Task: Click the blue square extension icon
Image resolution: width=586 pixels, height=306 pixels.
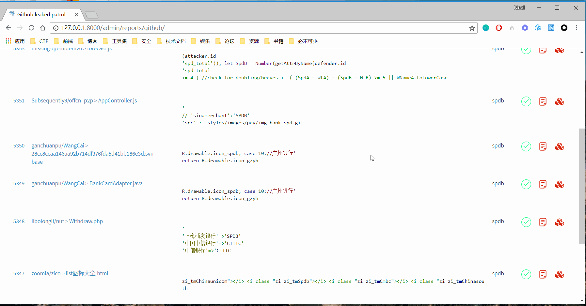Action: tap(551, 28)
